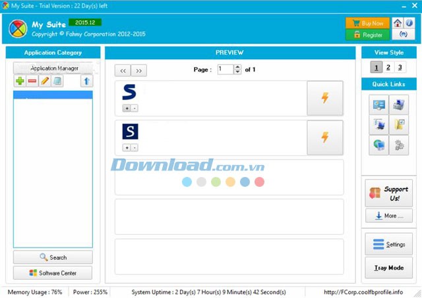This screenshot has height=298, width=422.
Task: Click the page number input field
Action: point(226,70)
